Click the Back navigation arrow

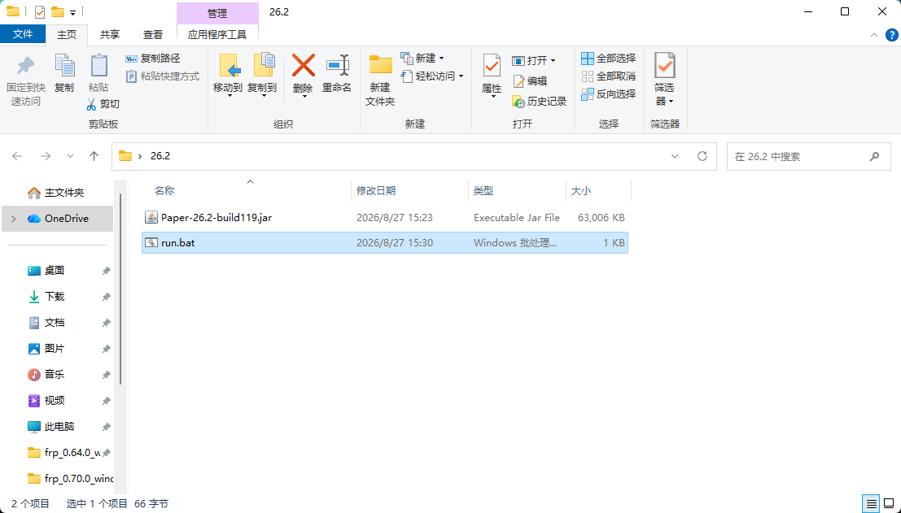point(17,156)
